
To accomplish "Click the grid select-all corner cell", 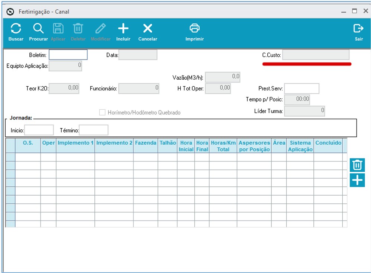I will [10, 146].
